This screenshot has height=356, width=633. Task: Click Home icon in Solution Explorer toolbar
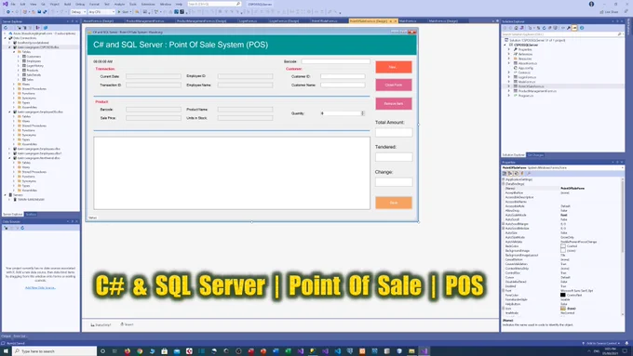pyautogui.click(x=516, y=28)
